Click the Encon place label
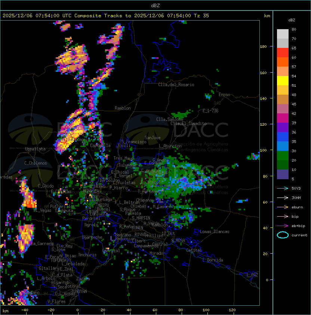Viewport: 311px width, 315px height. tap(224, 95)
